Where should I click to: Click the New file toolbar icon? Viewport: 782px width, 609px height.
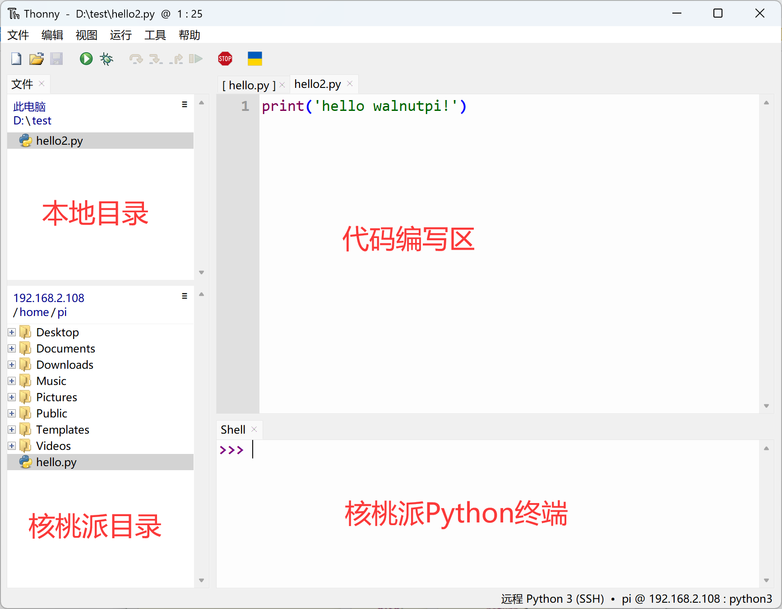(x=16, y=59)
